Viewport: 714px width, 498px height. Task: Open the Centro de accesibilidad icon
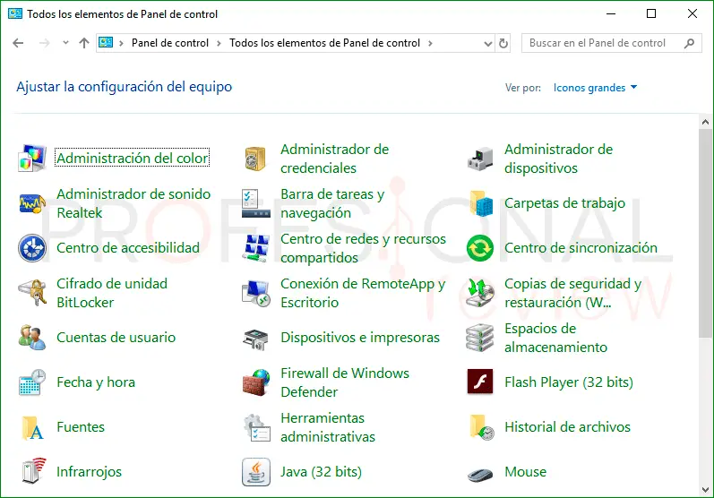click(x=32, y=248)
